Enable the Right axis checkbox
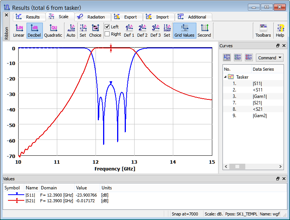Screen dimensions: 290x220 pos(107,34)
